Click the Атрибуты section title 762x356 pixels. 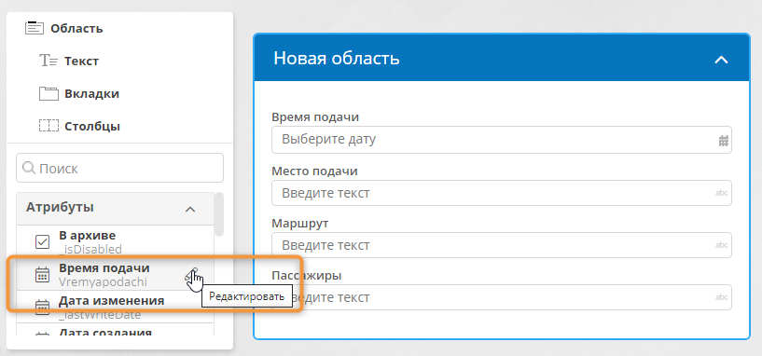click(x=60, y=208)
